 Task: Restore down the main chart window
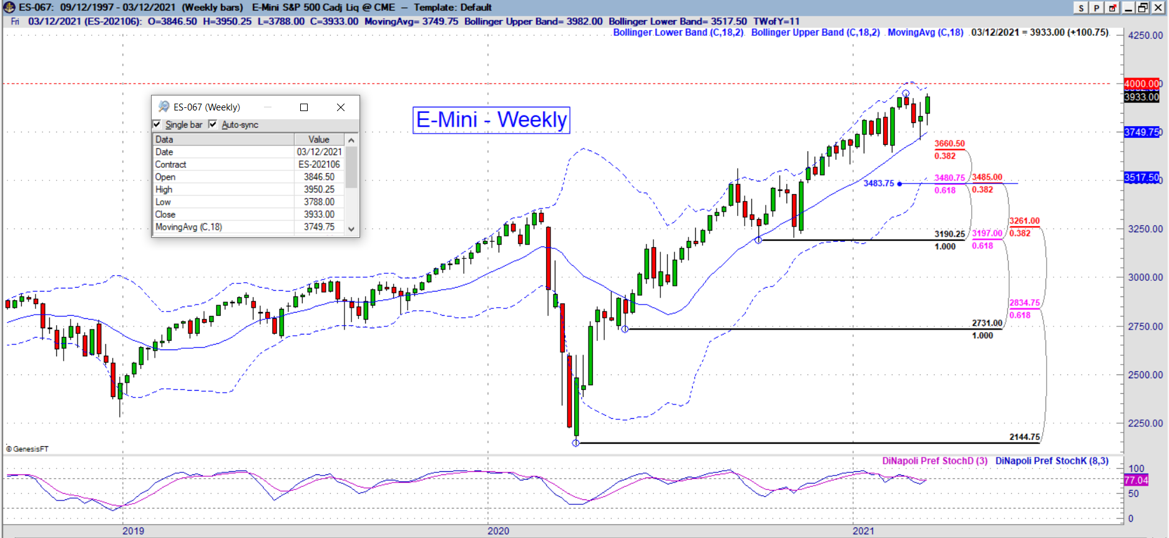coord(1143,7)
